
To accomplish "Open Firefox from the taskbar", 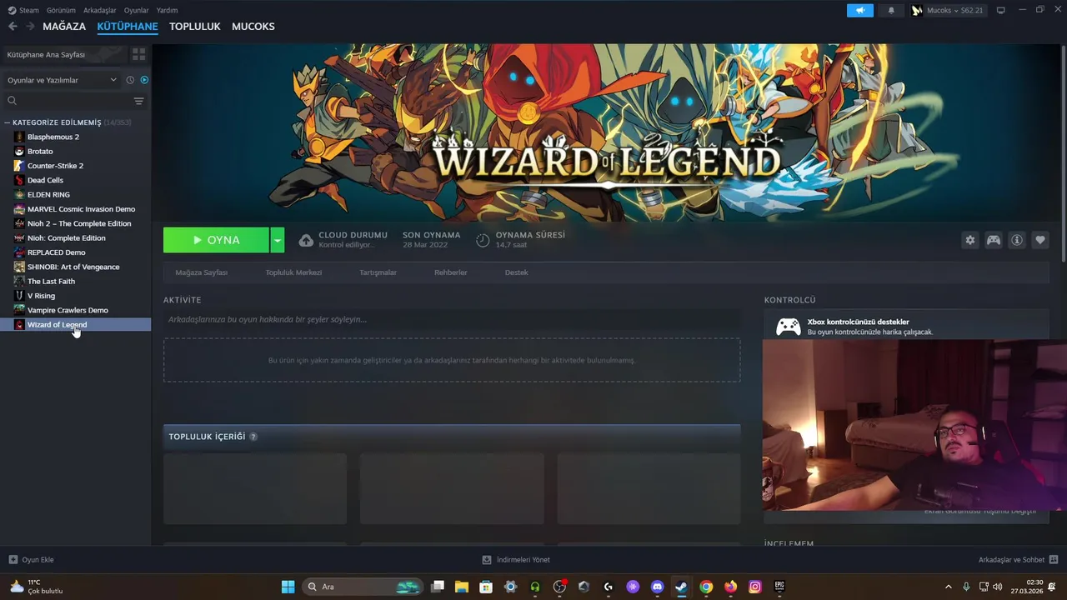I will (x=731, y=587).
